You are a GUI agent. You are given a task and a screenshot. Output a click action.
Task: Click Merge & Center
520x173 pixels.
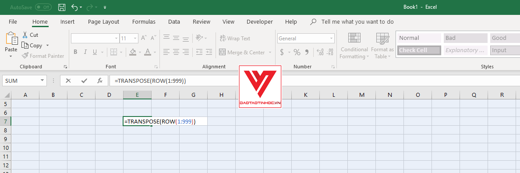[242, 53]
